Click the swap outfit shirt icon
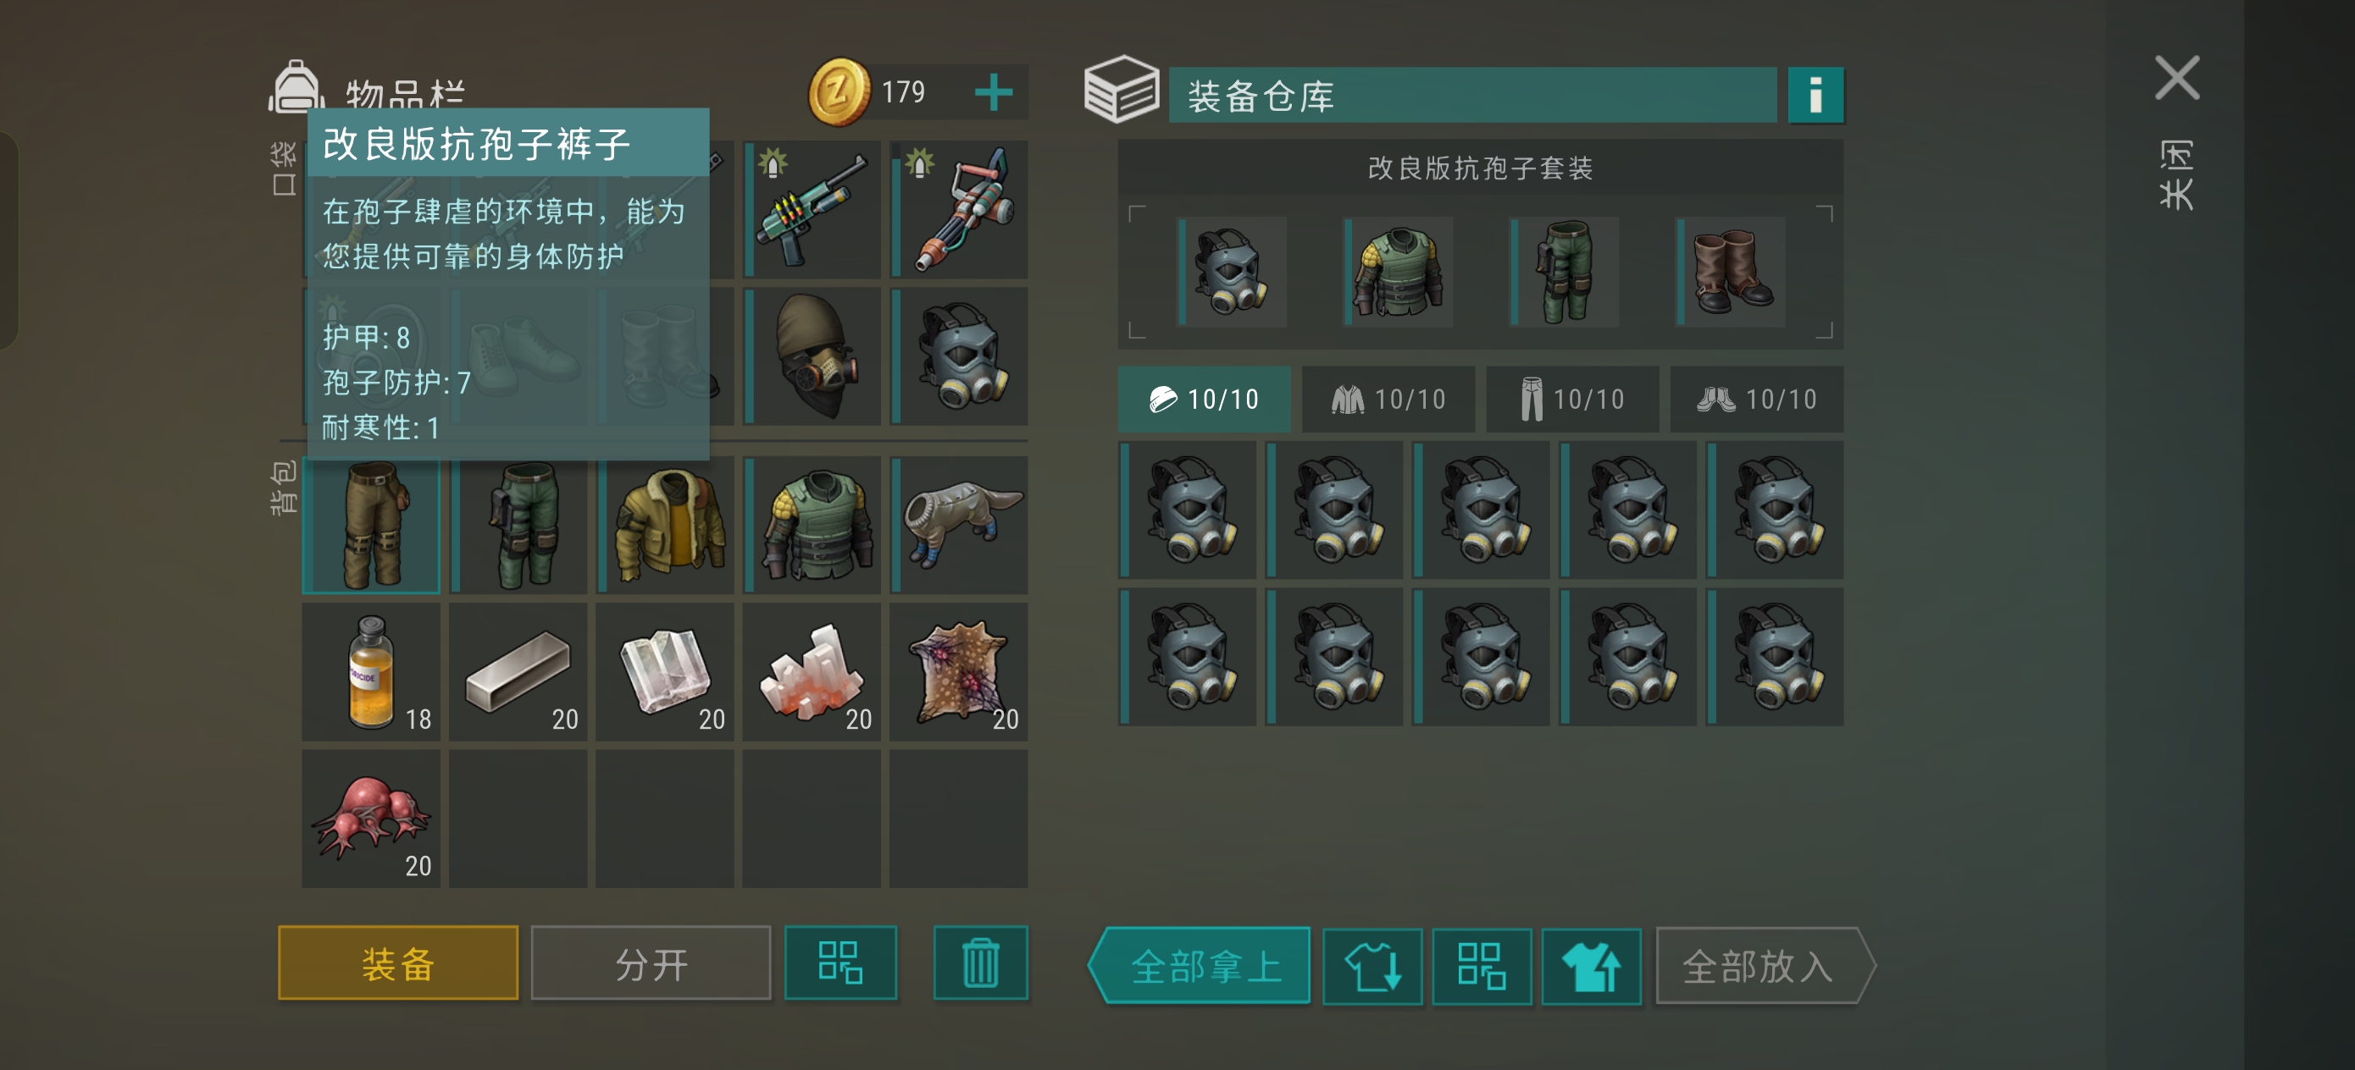The width and height of the screenshot is (2355, 1070). click(1372, 966)
